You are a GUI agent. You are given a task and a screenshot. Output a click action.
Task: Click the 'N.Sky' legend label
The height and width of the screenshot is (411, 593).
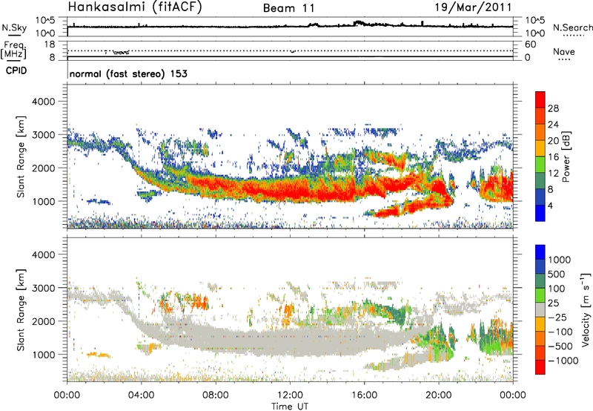click(14, 27)
